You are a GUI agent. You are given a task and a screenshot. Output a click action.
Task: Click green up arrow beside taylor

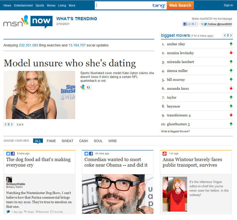coord(231,97)
